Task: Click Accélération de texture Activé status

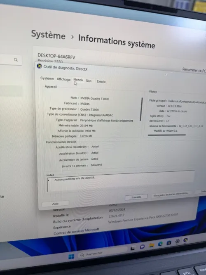Action: [94, 159]
